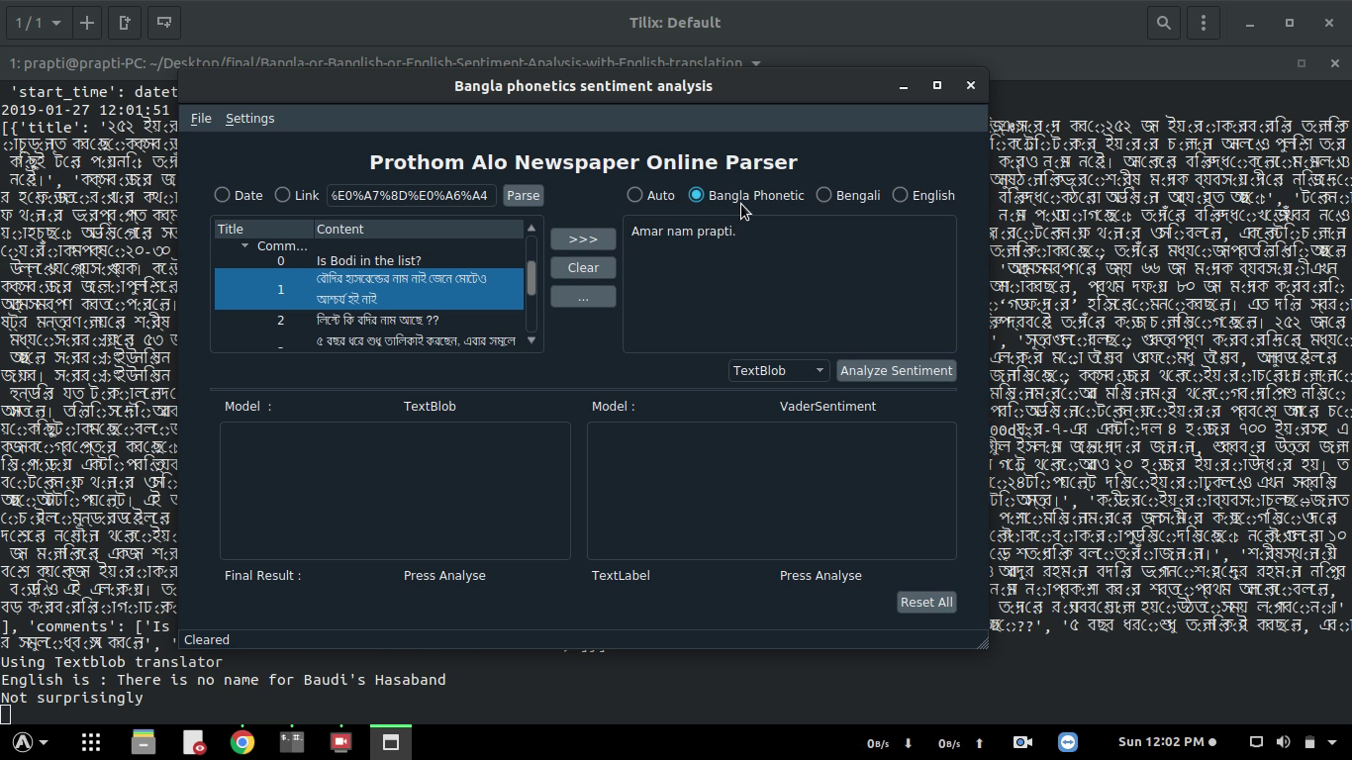Click the Title column header
1352x760 pixels.
[263, 229]
